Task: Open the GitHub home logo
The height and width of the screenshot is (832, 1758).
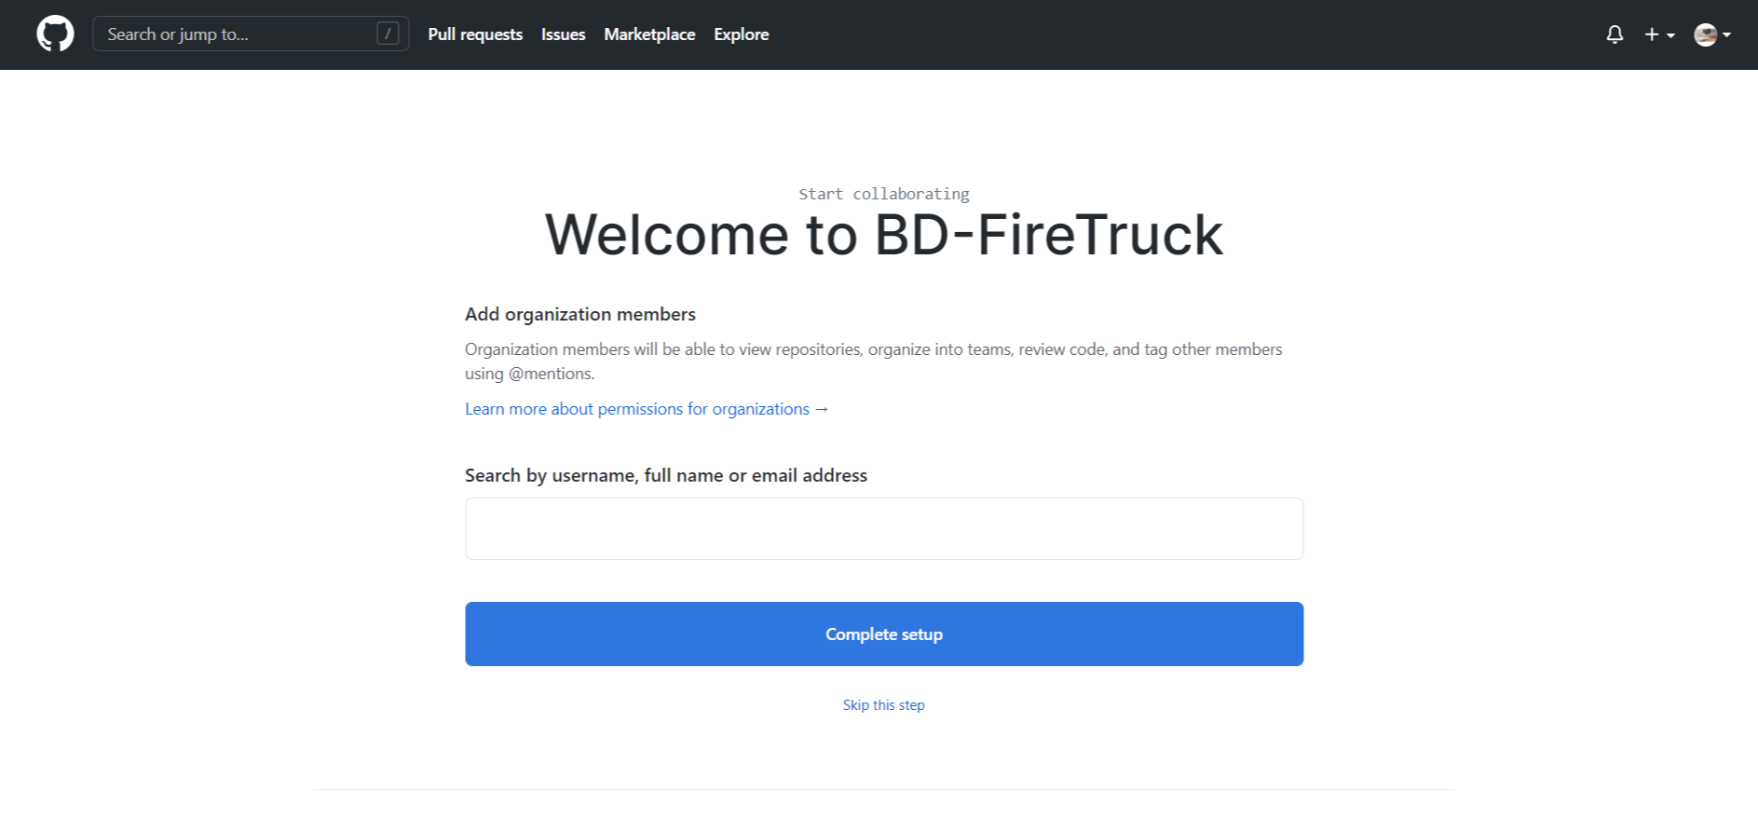Action: click(x=55, y=34)
